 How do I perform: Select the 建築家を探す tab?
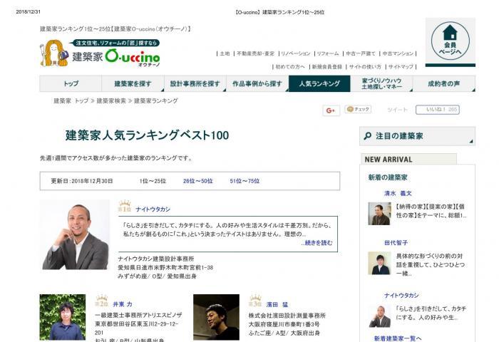tap(133, 84)
